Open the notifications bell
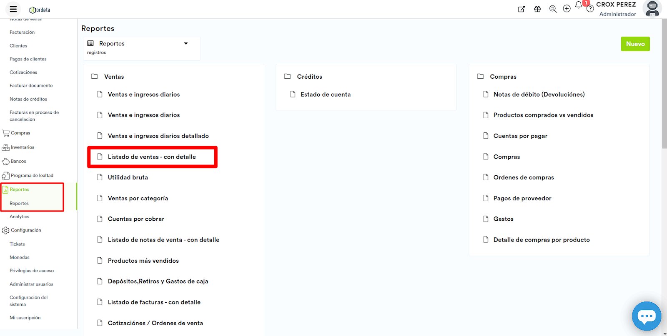The height and width of the screenshot is (336, 667). [579, 5]
